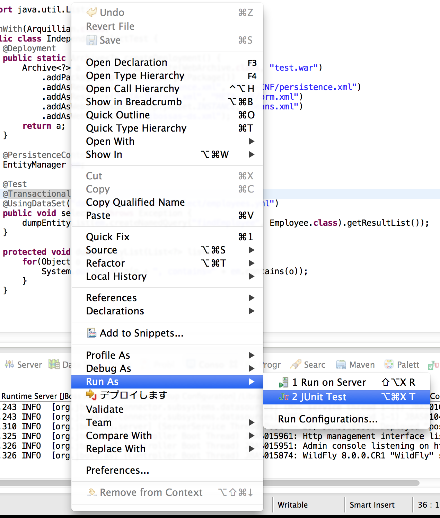Click the Run on Server icon
440x518 pixels.
[x=284, y=382]
